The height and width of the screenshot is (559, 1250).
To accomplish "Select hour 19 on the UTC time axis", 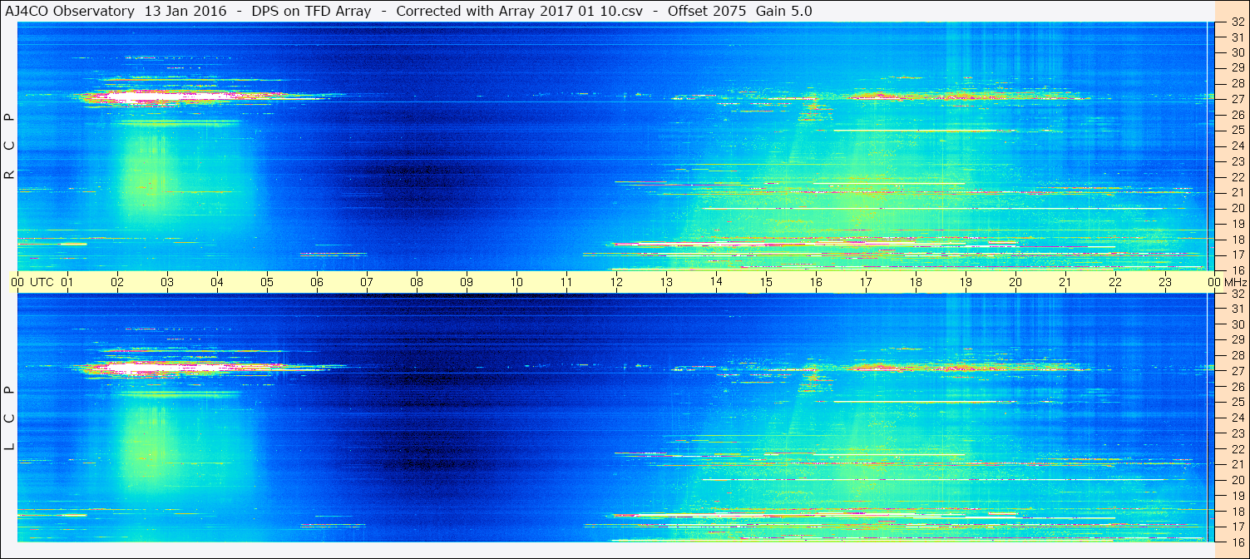I will [x=966, y=282].
